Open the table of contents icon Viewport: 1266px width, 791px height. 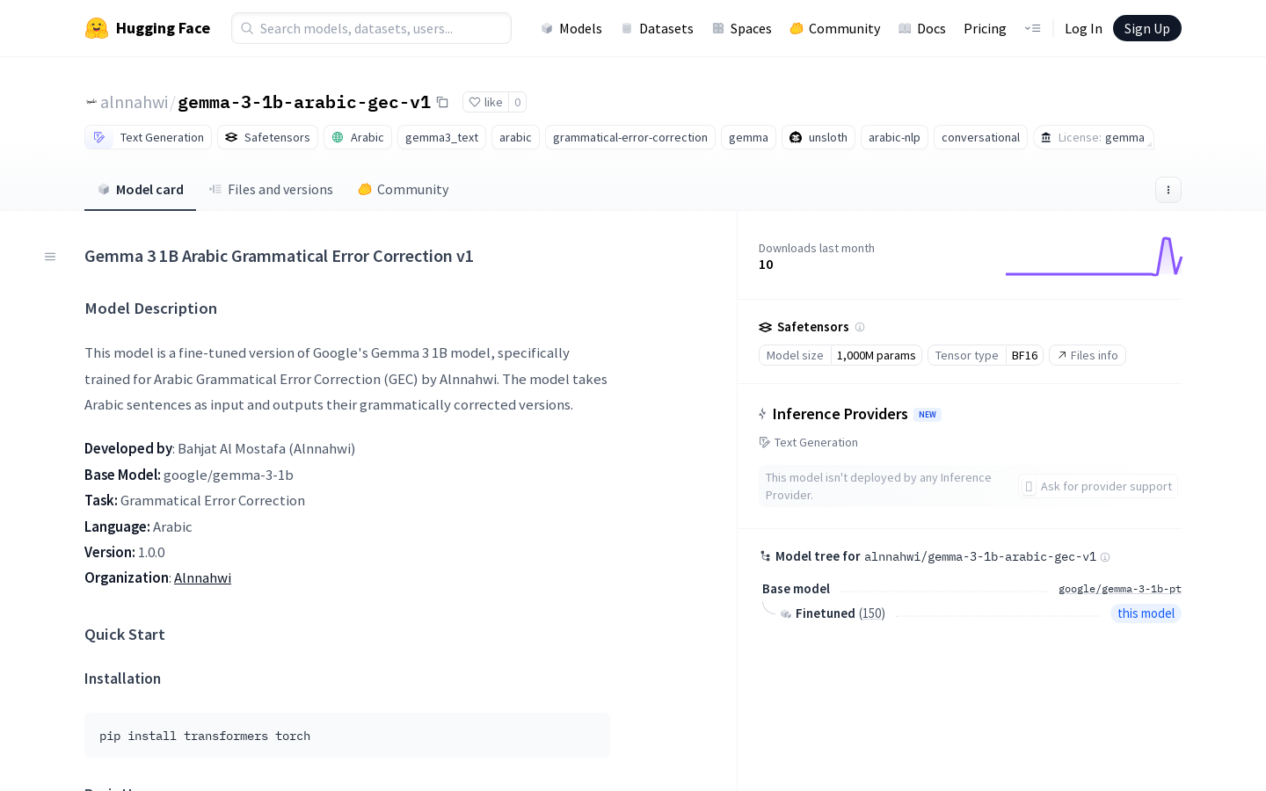(x=50, y=257)
